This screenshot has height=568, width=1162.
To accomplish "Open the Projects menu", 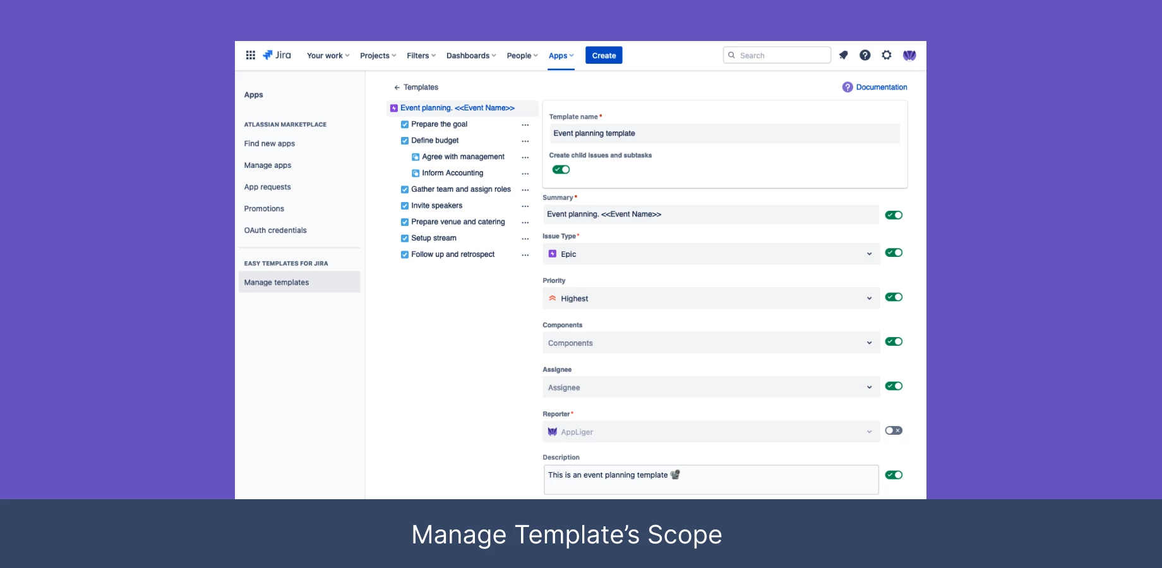I will pyautogui.click(x=378, y=56).
